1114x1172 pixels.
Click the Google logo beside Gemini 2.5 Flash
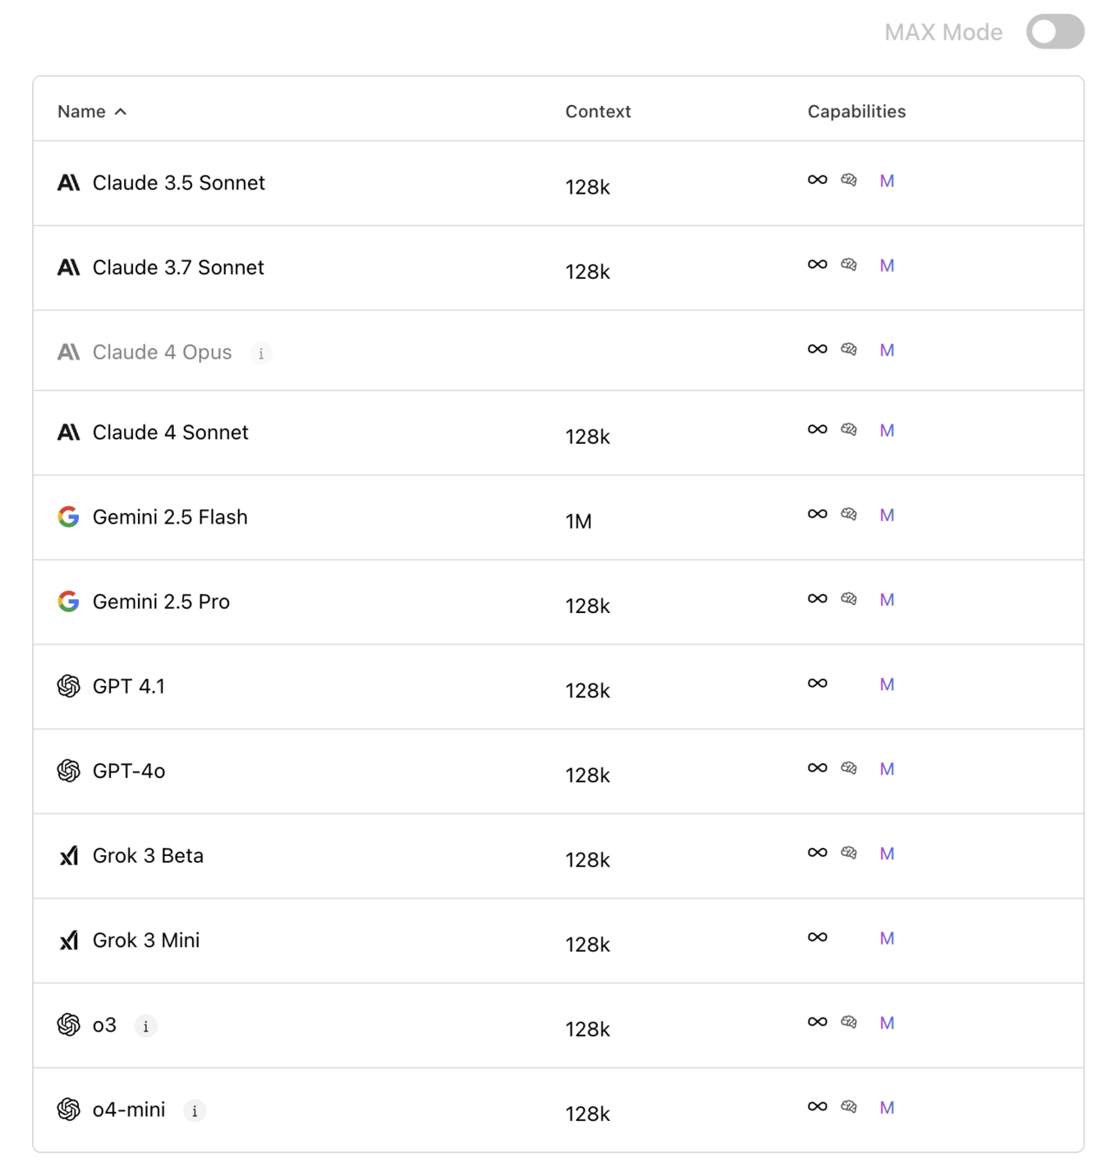(x=69, y=517)
